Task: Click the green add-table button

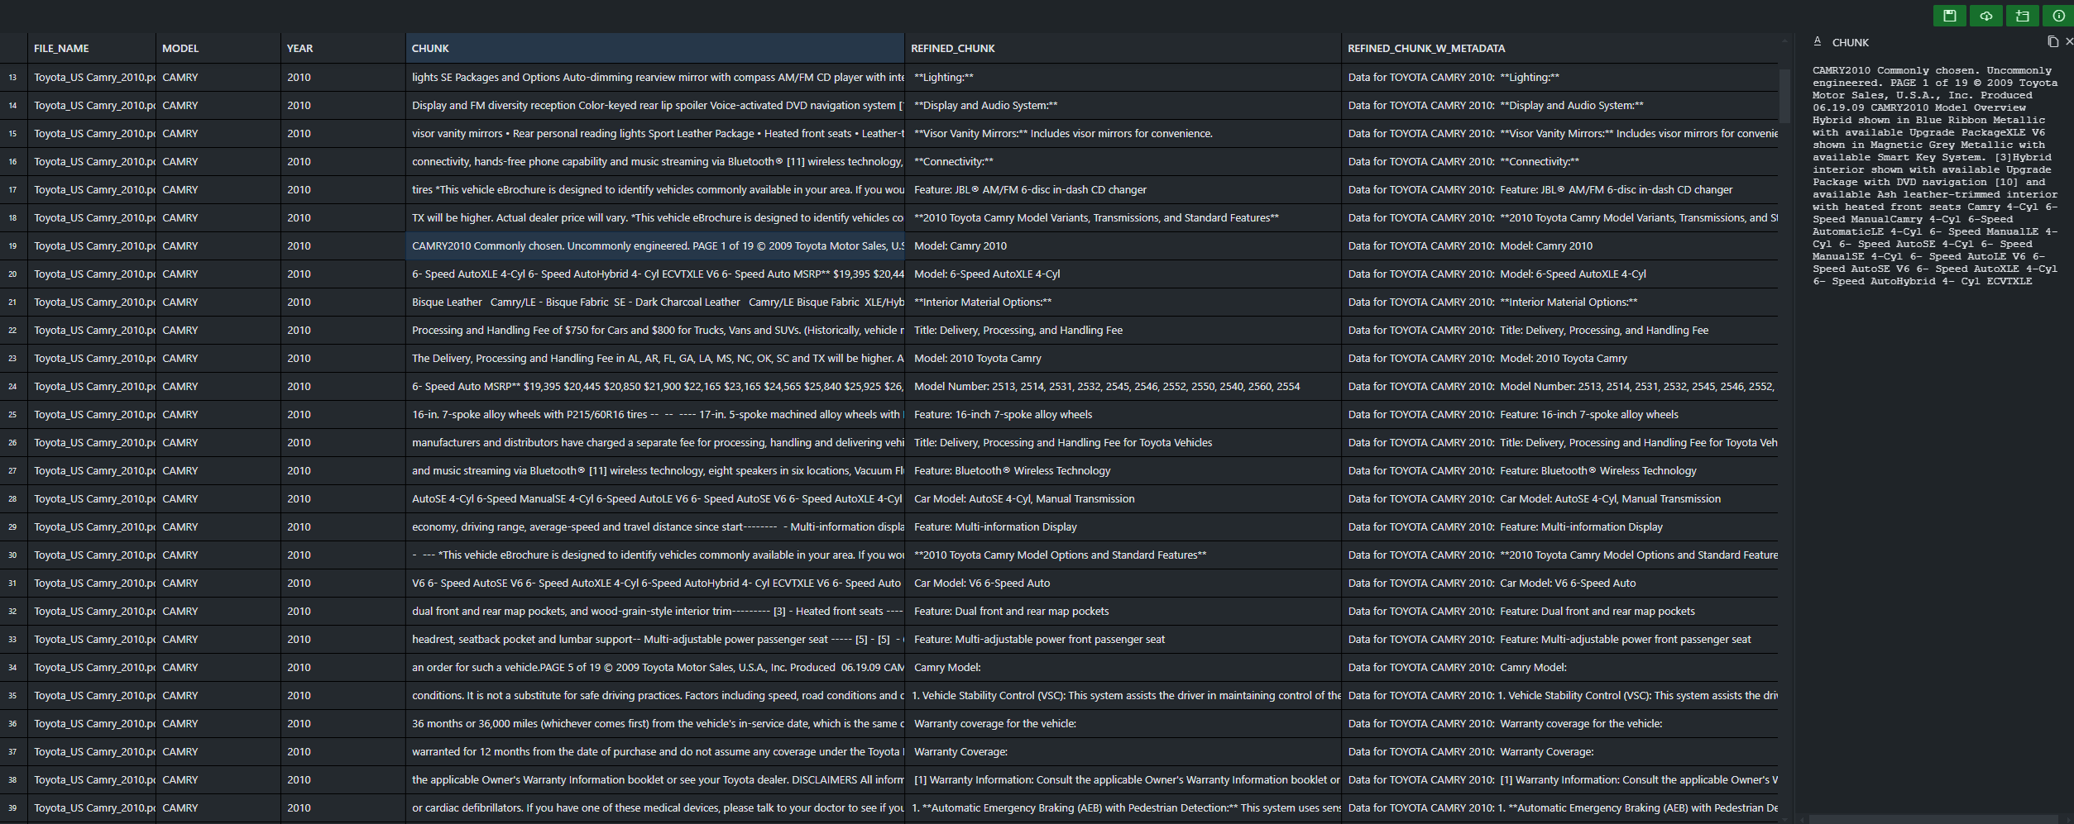Action: [2022, 16]
